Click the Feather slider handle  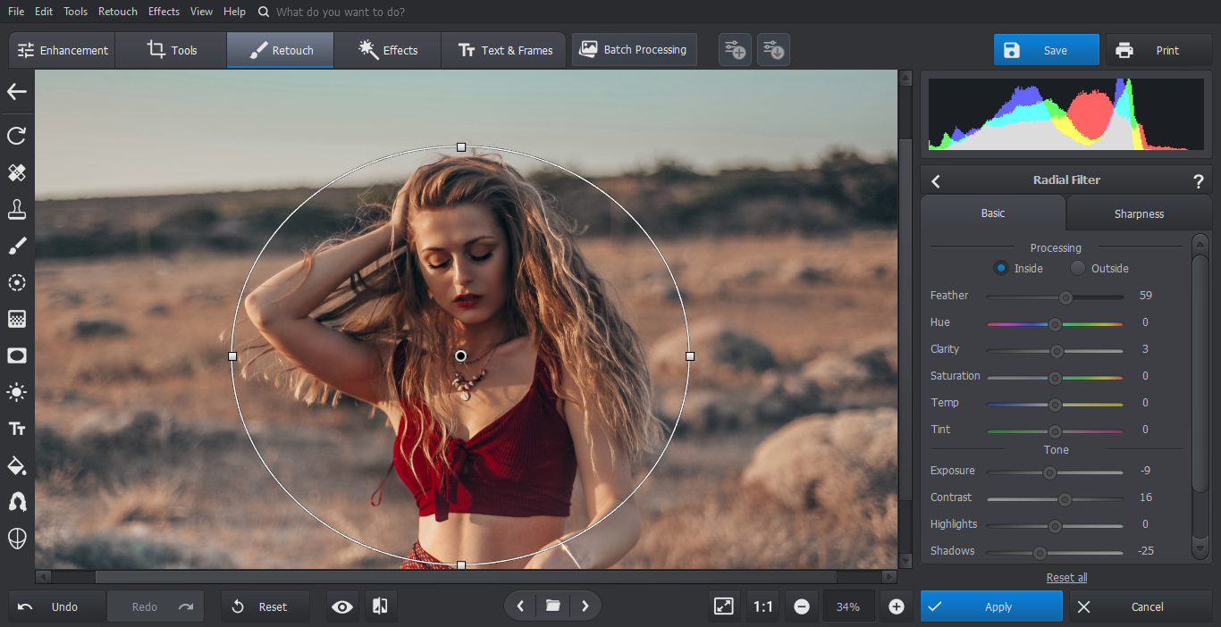(x=1065, y=297)
